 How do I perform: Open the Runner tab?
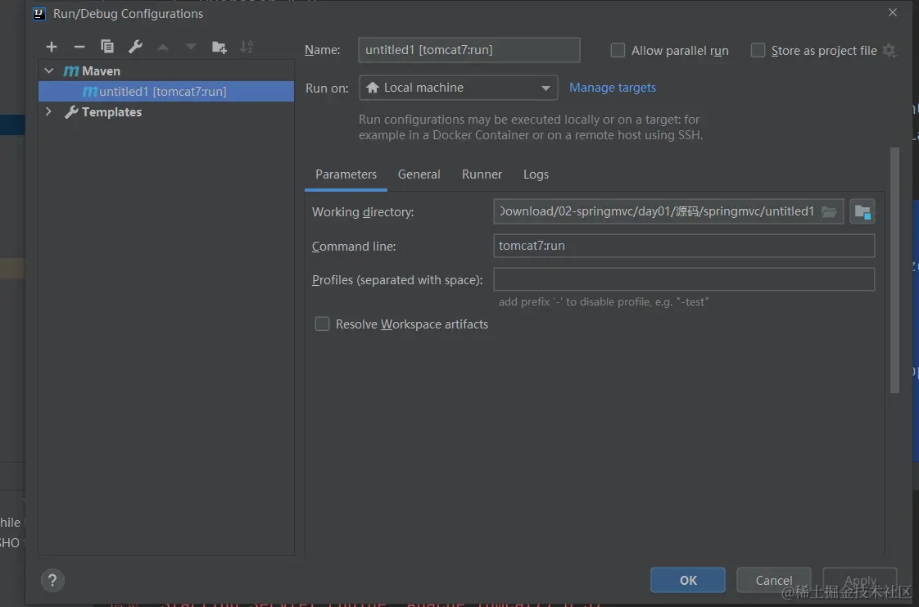(482, 174)
